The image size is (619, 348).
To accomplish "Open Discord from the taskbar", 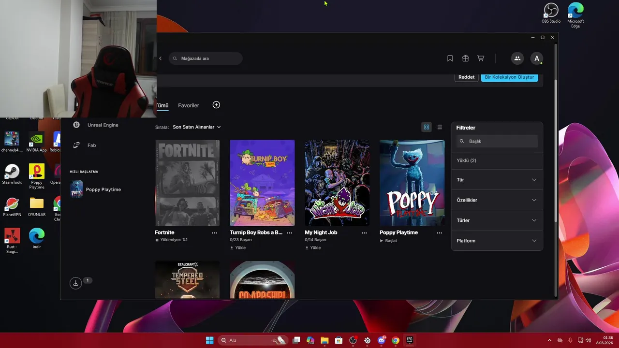I will coord(382,340).
